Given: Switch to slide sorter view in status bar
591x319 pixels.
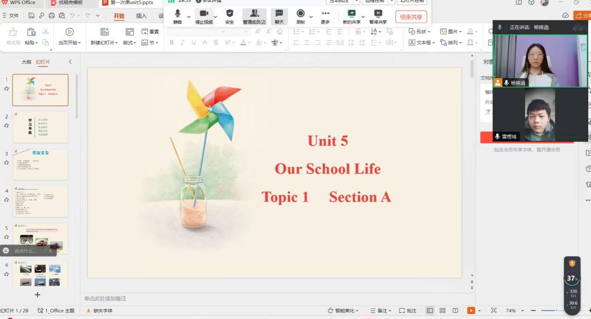Looking at the screenshot, I should click(x=442, y=311).
